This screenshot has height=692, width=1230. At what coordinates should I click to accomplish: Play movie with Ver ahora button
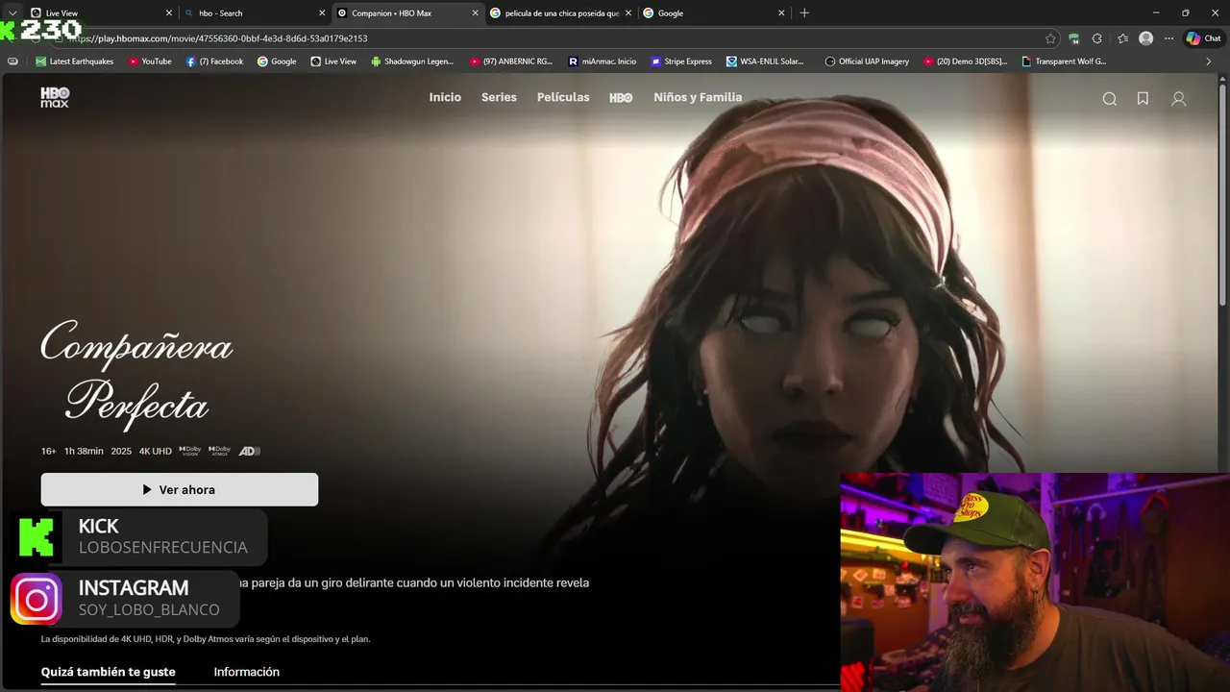(x=180, y=489)
